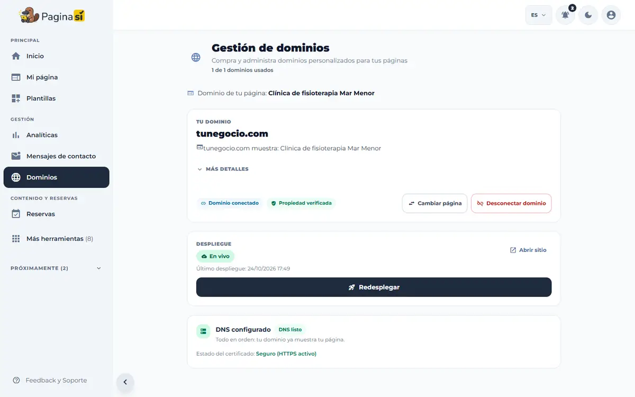Open Analíticas section
Image resolution: width=635 pixels, height=397 pixels.
56,135
